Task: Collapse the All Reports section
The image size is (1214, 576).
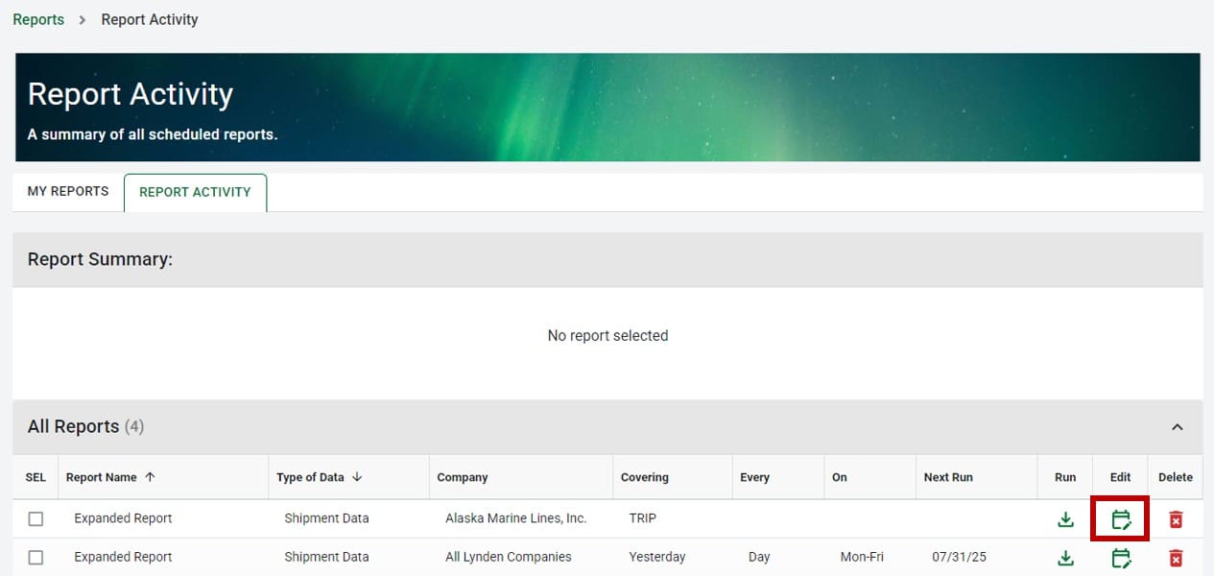Action: pyautogui.click(x=1178, y=426)
